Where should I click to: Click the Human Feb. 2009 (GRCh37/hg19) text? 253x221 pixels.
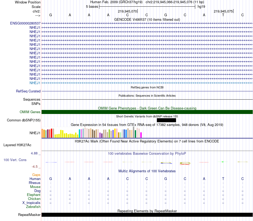(x=116, y=2)
